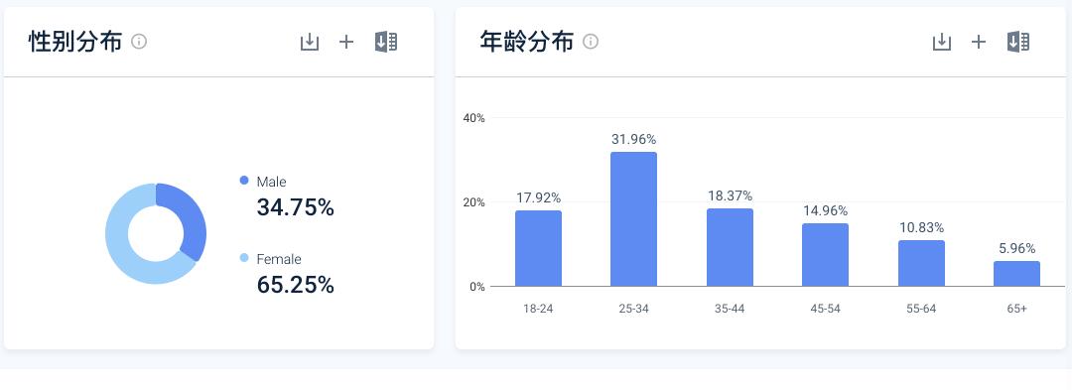Click the Female light blue legend dot
Screen dimensions: 1072x390
[x=244, y=257]
